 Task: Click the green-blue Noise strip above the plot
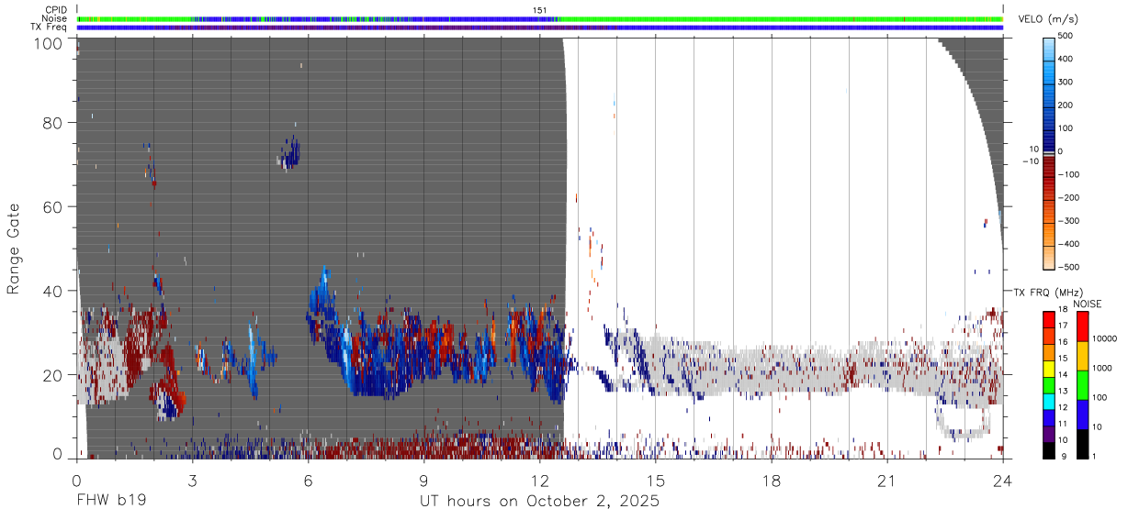tap(539, 18)
